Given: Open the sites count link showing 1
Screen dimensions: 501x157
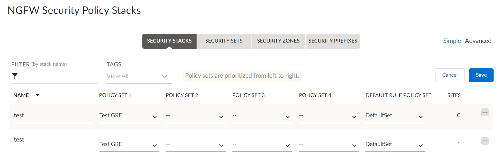Looking at the screenshot, I should tap(459, 144).
